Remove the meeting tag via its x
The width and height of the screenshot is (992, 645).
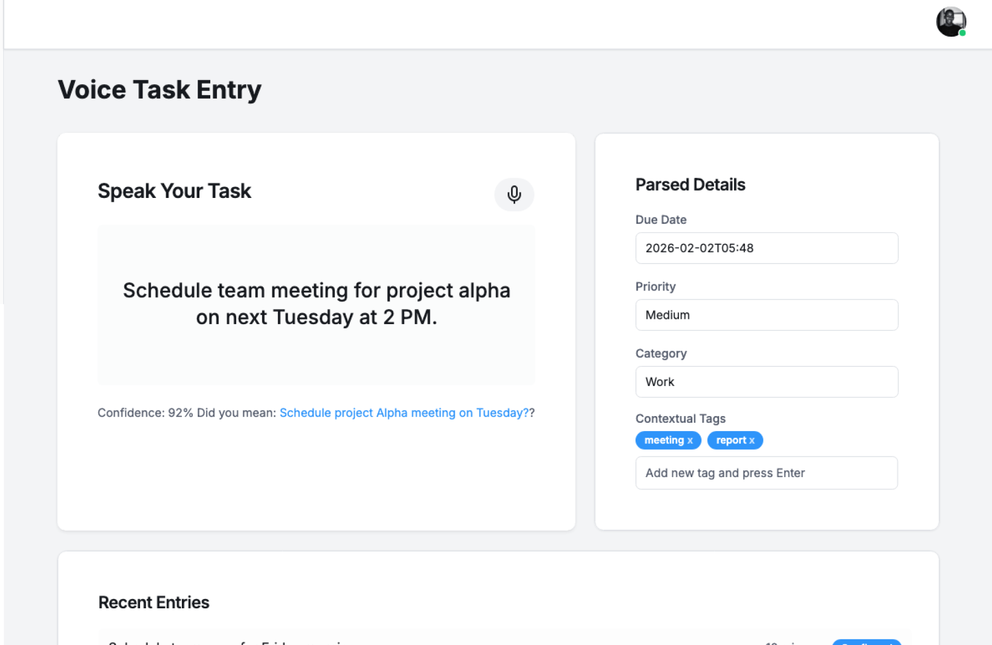tap(690, 441)
